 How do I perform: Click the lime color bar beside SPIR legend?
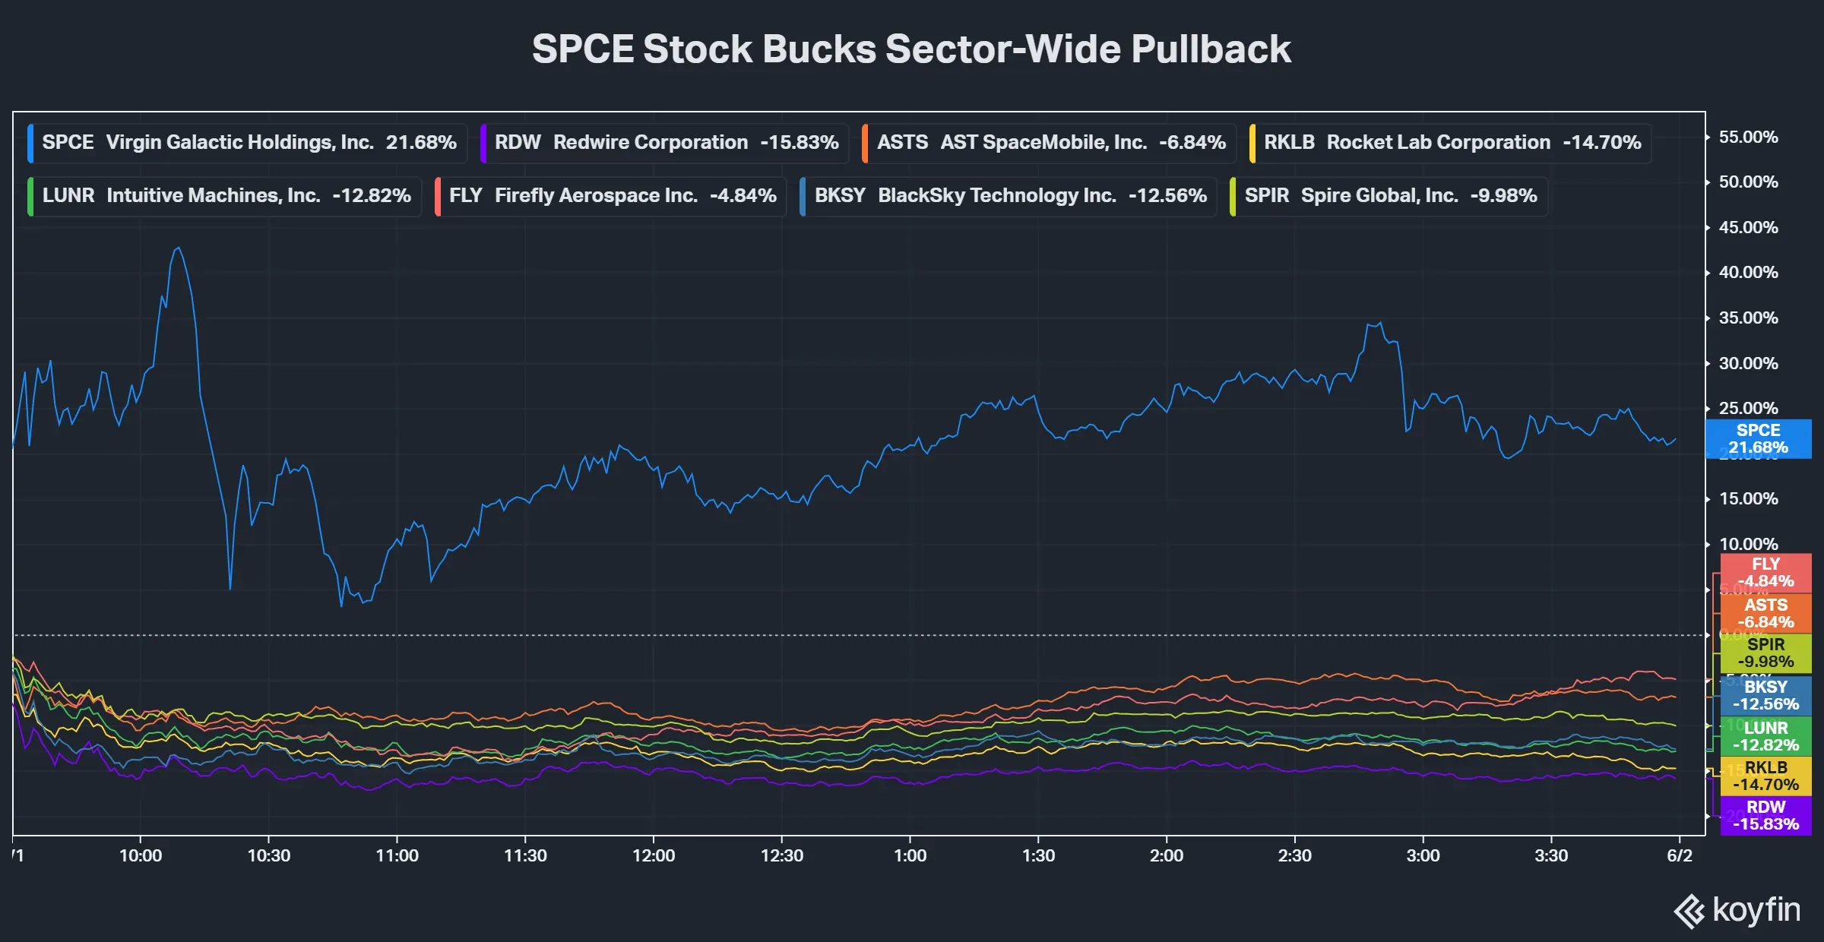click(x=1233, y=196)
